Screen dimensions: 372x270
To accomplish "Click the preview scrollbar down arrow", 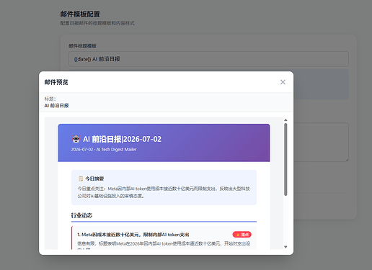I will 285,247.
